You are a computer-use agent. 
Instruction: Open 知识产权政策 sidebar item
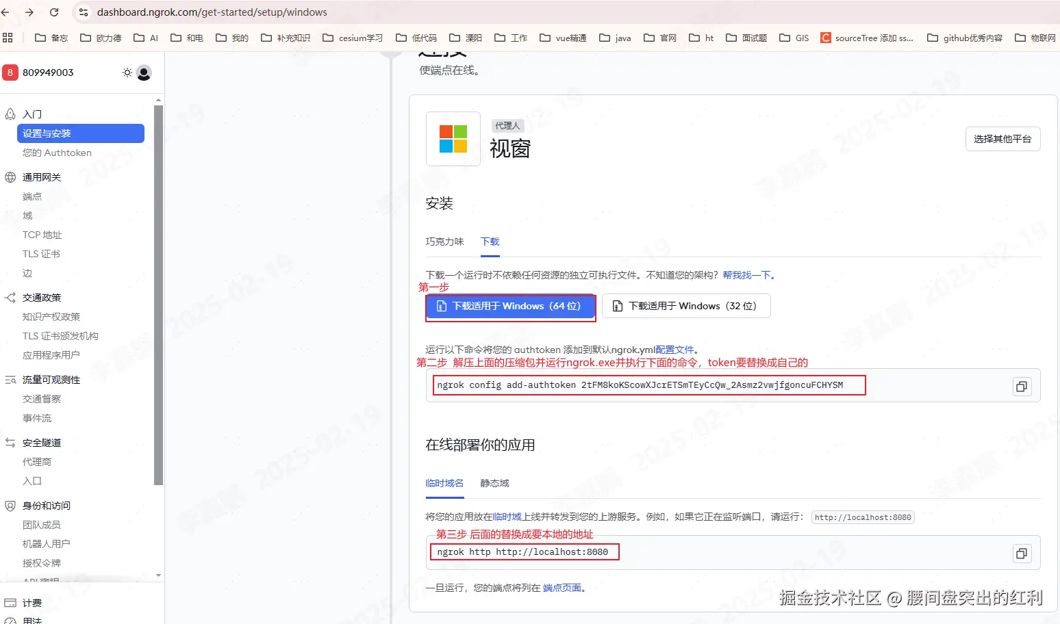pyautogui.click(x=51, y=317)
